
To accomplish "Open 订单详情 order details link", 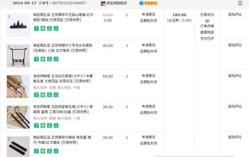I will point(207,26).
